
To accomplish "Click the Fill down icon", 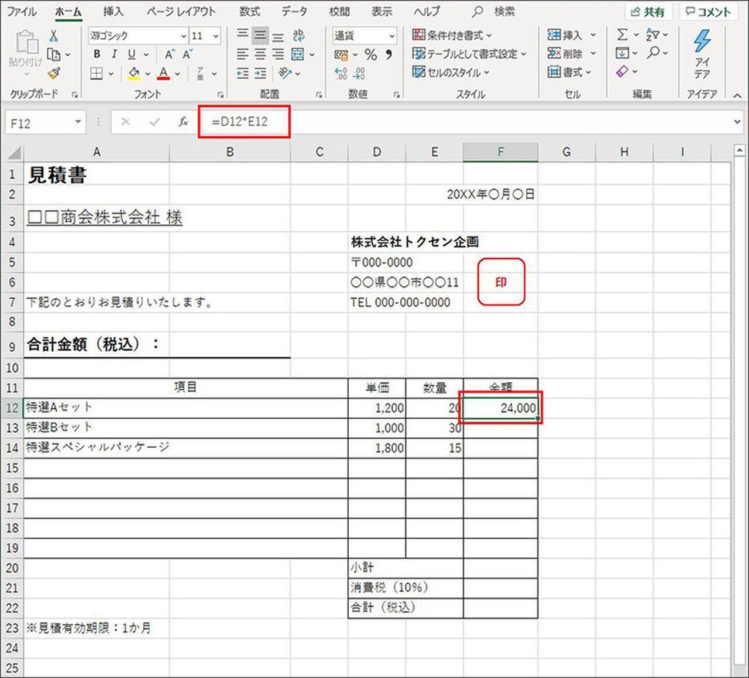I will click(623, 53).
